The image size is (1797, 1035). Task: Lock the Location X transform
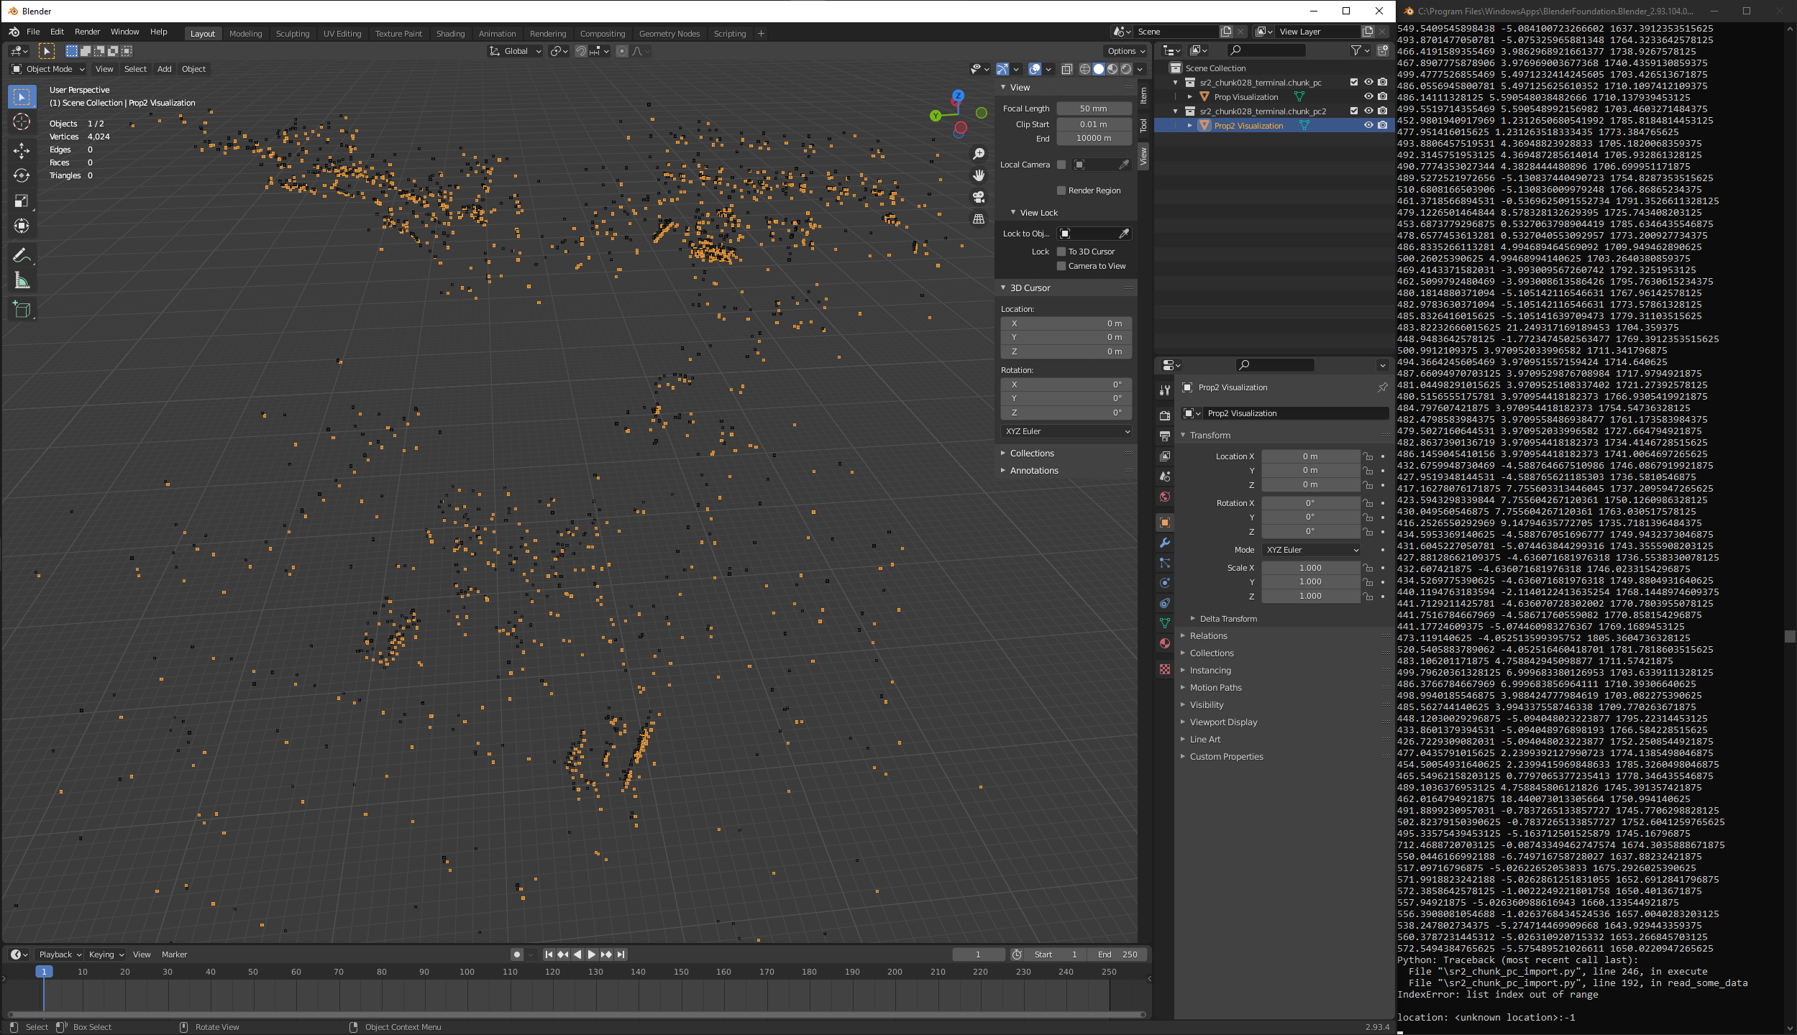tap(1368, 456)
